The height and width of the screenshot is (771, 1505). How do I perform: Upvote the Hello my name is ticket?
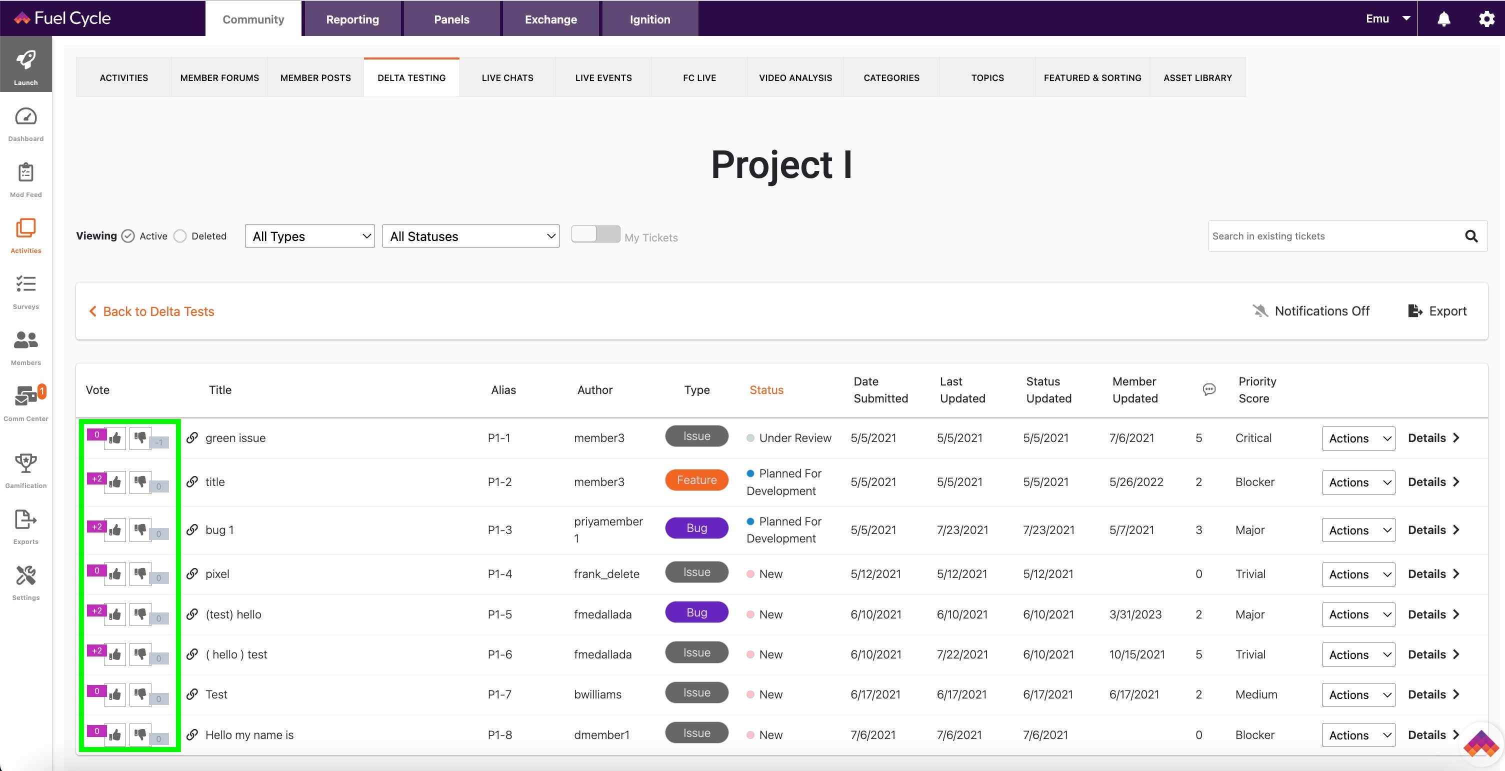pos(114,734)
